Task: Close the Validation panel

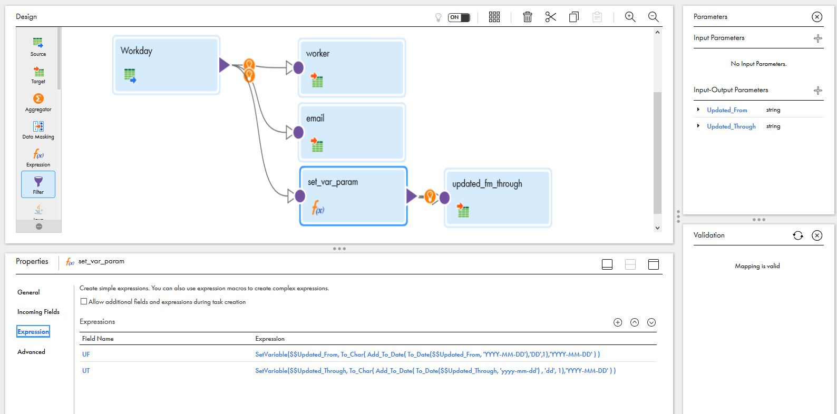Action: 817,235
